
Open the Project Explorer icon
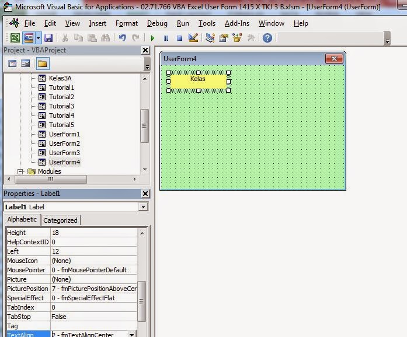[x=210, y=38]
